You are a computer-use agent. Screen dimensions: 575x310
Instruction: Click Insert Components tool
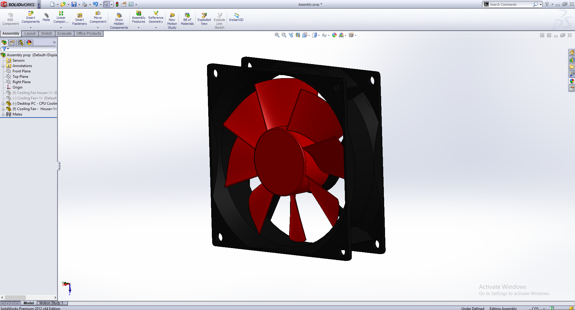click(31, 17)
